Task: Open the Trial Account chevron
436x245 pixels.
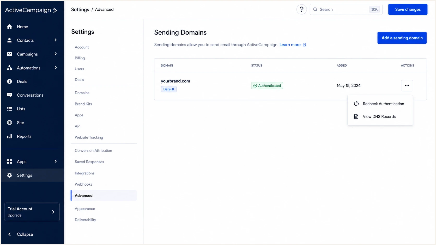Action: [x=53, y=212]
